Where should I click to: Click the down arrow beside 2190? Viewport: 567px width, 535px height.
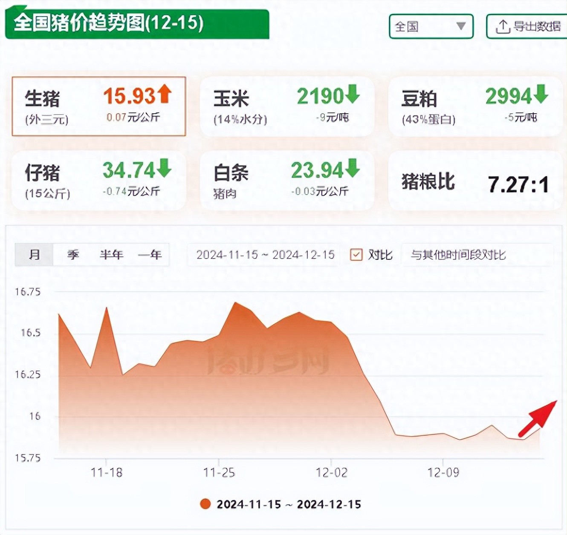353,94
